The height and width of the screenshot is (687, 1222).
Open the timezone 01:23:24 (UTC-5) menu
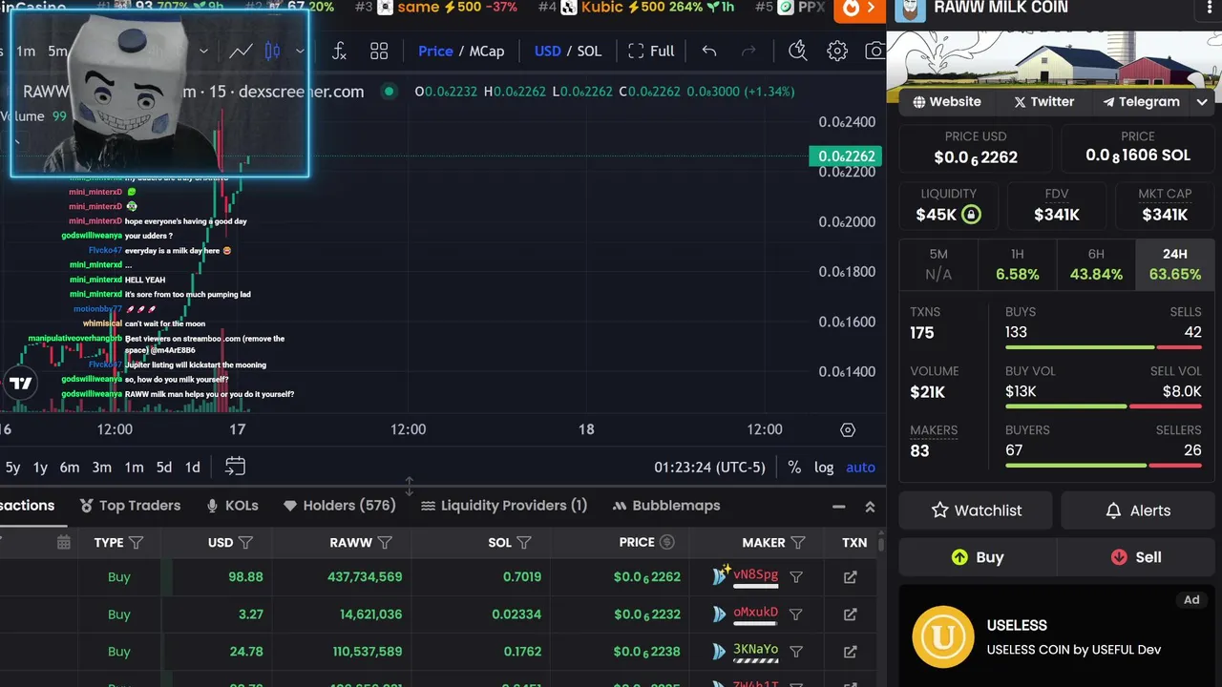click(711, 468)
